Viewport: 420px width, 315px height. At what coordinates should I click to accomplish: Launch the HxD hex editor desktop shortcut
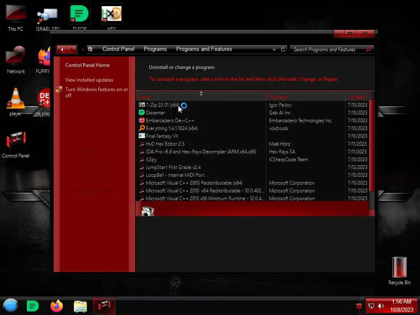pos(112,16)
